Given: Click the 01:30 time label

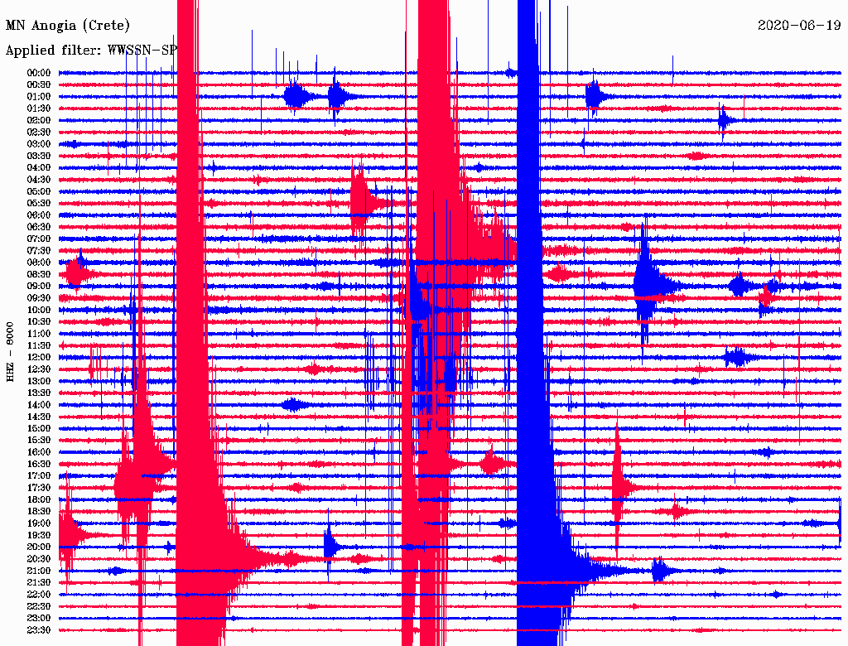Looking at the screenshot, I should pos(39,108).
